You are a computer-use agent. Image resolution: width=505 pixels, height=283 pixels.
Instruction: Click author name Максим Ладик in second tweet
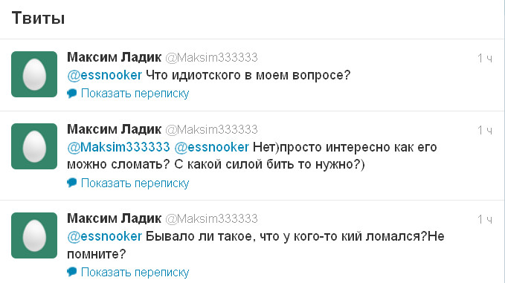point(114,129)
